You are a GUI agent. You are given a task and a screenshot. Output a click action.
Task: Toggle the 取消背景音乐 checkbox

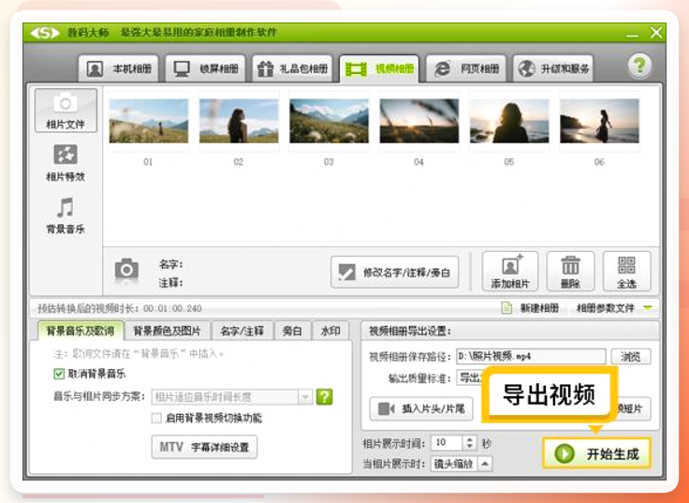pyautogui.click(x=59, y=374)
